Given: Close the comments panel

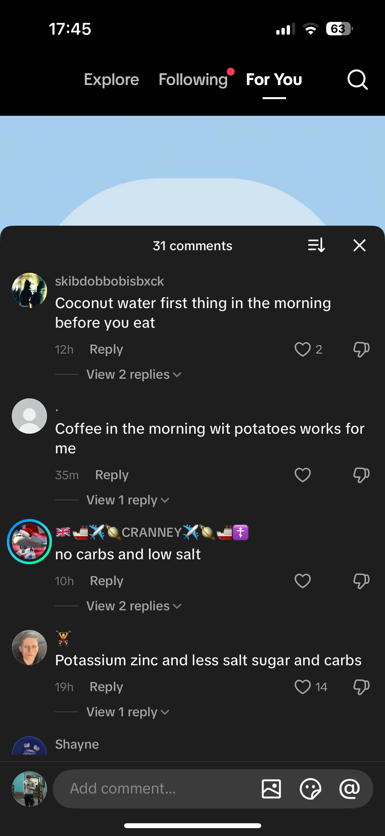Looking at the screenshot, I should (x=359, y=245).
